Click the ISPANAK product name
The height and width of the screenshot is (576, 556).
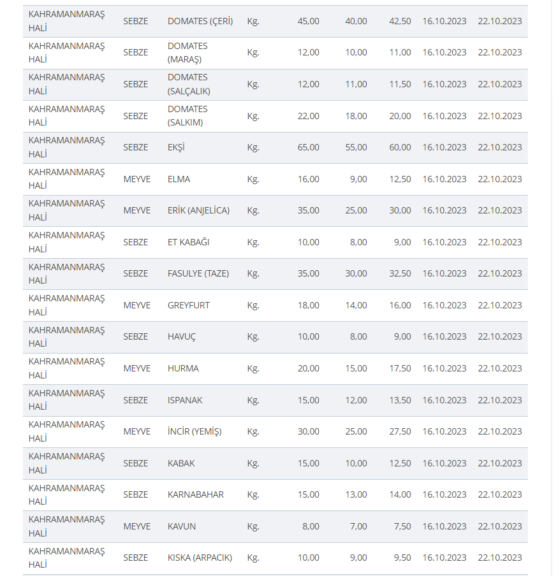tap(185, 400)
